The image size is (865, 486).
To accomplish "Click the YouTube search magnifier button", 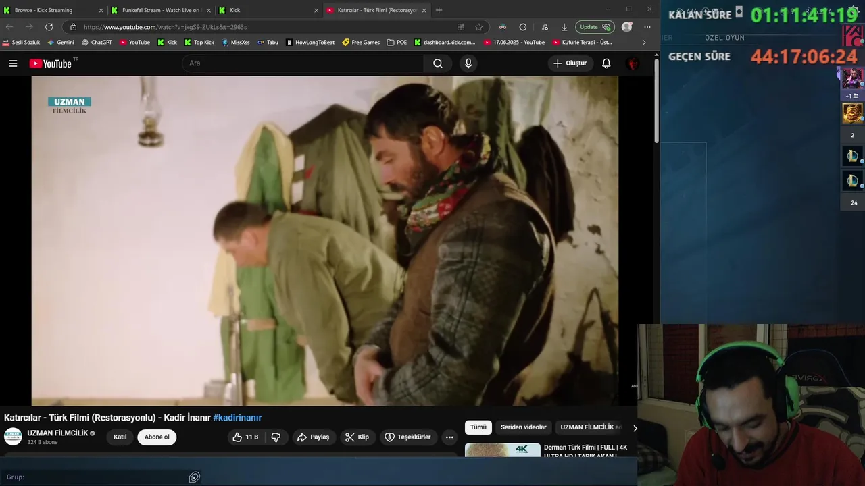I will tap(438, 63).
